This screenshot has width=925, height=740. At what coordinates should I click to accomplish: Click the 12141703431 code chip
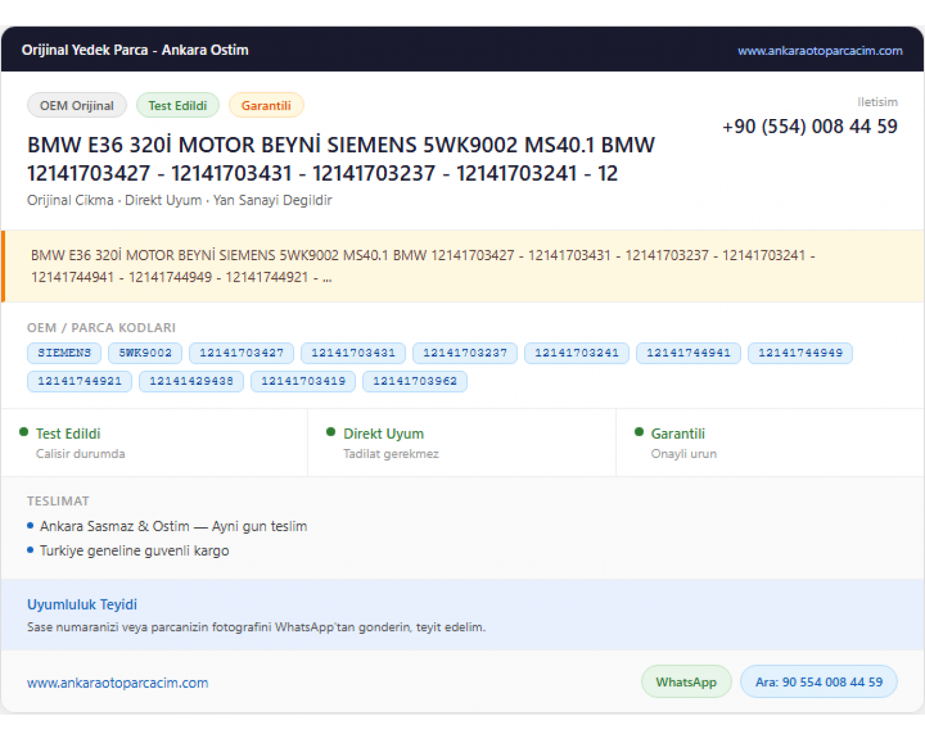pos(353,353)
